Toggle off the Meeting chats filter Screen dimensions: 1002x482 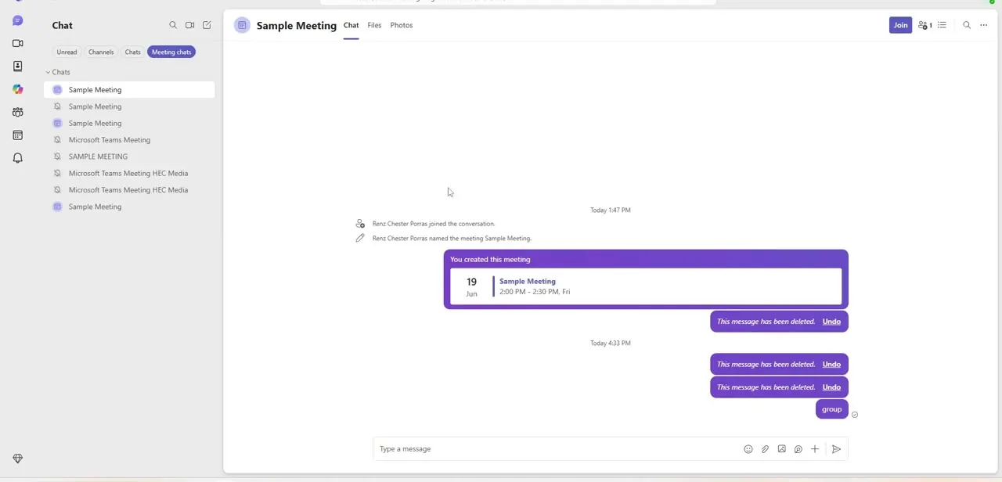(x=171, y=52)
